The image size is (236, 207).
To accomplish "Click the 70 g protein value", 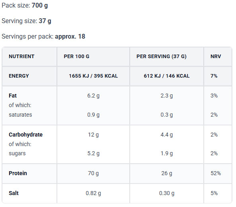I will 93,173.
